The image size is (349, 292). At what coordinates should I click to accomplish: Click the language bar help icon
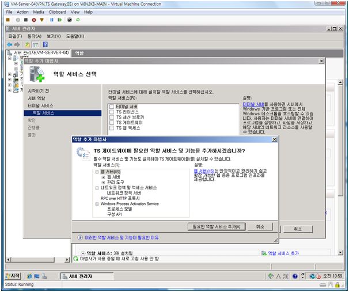[x=295, y=276]
